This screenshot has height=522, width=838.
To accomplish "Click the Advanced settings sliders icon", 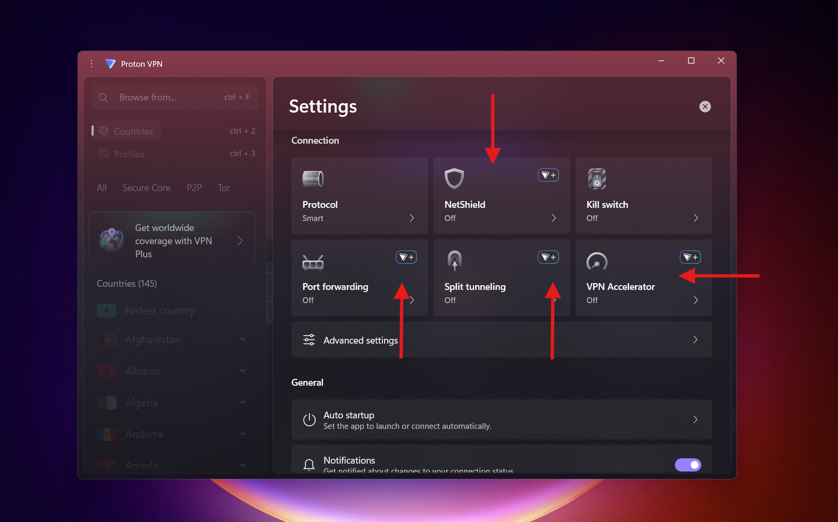I will pyautogui.click(x=309, y=340).
